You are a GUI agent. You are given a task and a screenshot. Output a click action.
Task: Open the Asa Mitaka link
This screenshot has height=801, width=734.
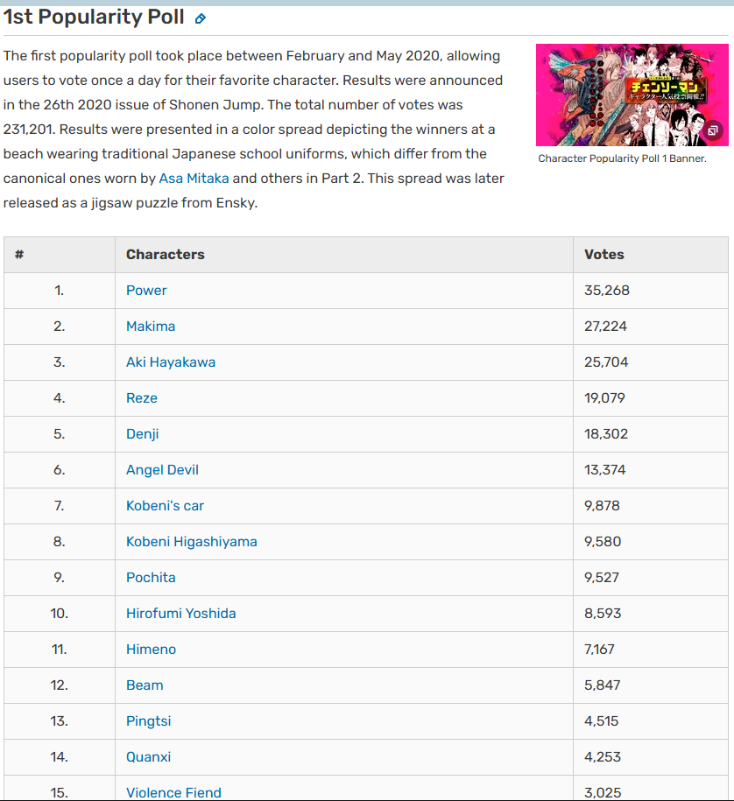point(194,178)
